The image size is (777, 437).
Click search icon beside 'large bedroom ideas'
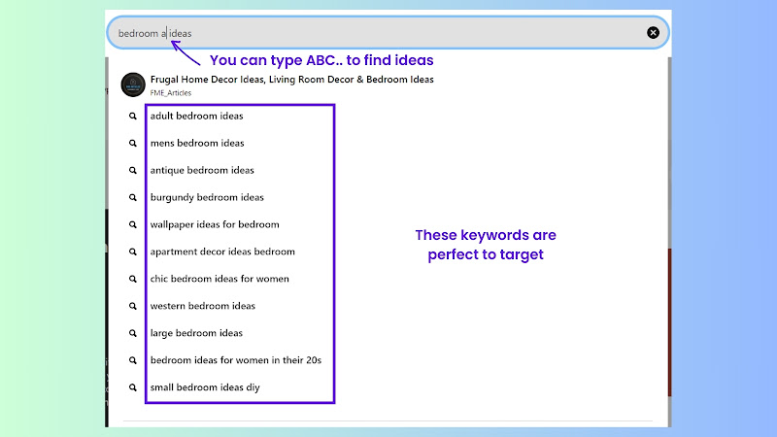tap(133, 333)
